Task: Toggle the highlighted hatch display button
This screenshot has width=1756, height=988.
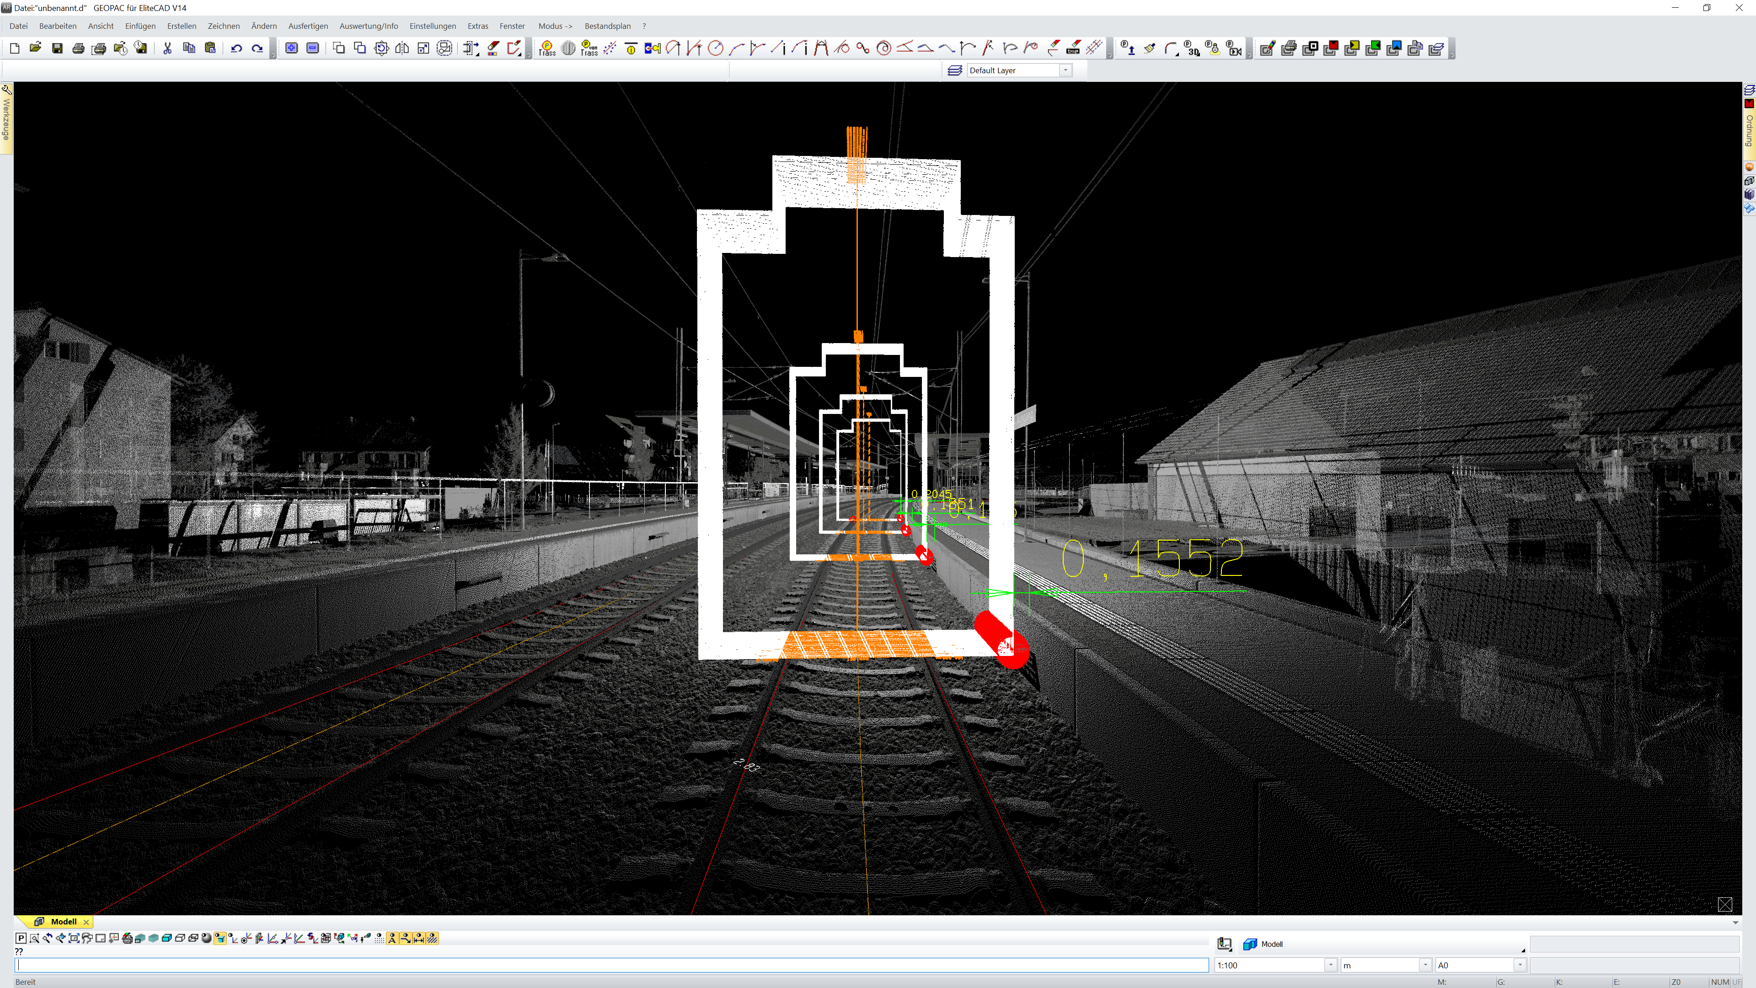Action: click(432, 939)
